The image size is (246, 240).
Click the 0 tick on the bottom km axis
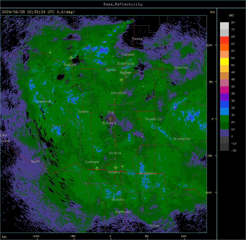[110, 236]
